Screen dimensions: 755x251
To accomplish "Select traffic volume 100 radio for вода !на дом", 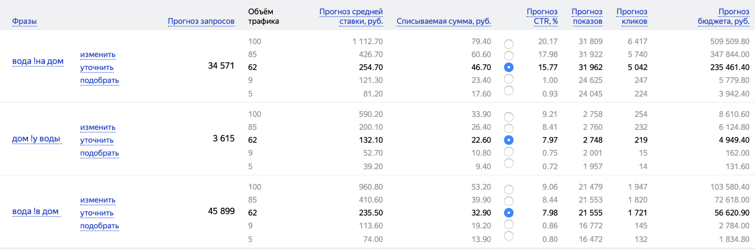I will click(x=509, y=44).
